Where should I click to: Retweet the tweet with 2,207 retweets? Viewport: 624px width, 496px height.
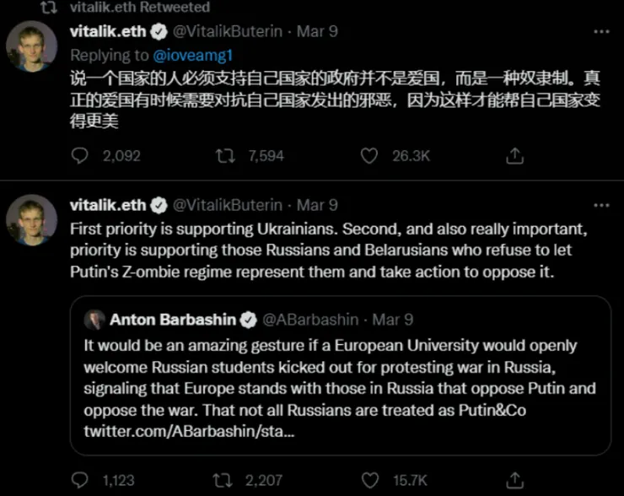coord(225,480)
